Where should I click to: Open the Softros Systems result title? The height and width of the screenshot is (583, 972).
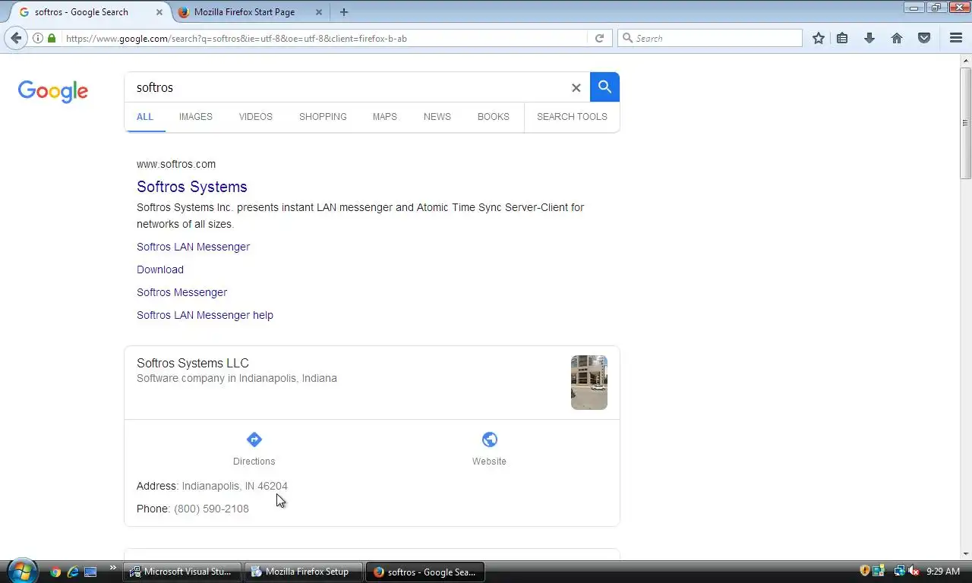pos(192,187)
